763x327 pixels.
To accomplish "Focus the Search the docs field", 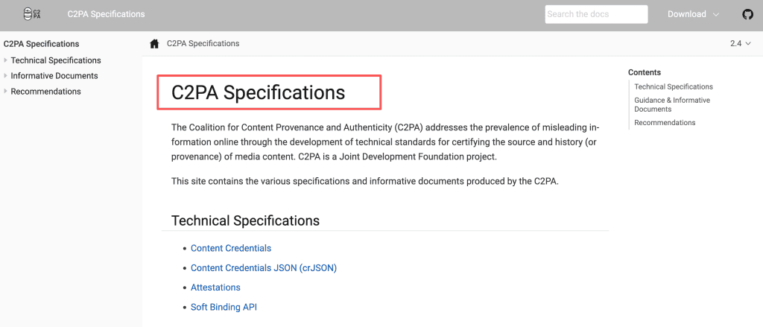I will [596, 14].
